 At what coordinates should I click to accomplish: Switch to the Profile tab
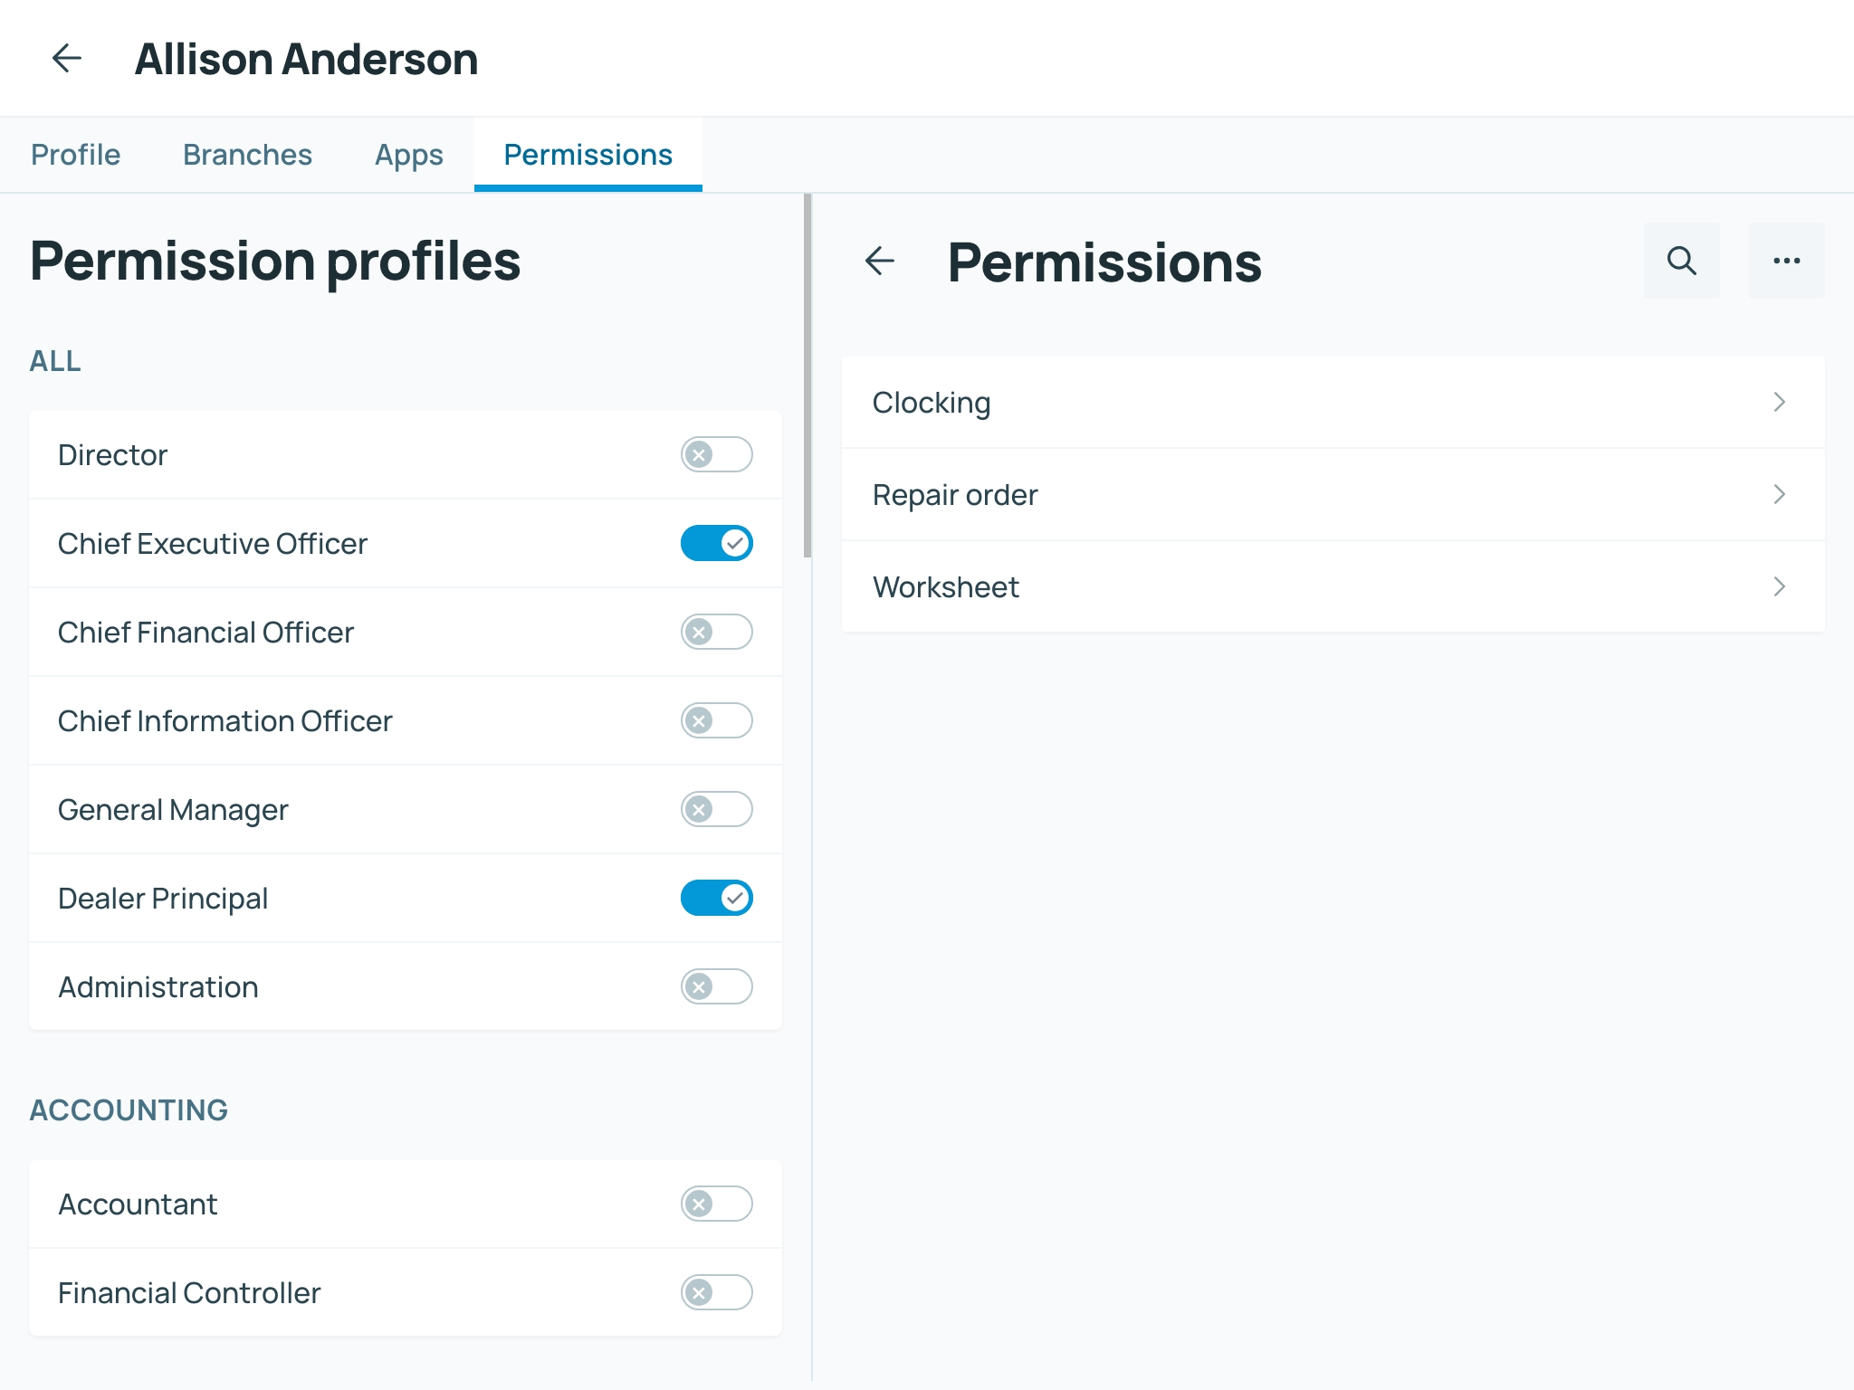point(75,155)
